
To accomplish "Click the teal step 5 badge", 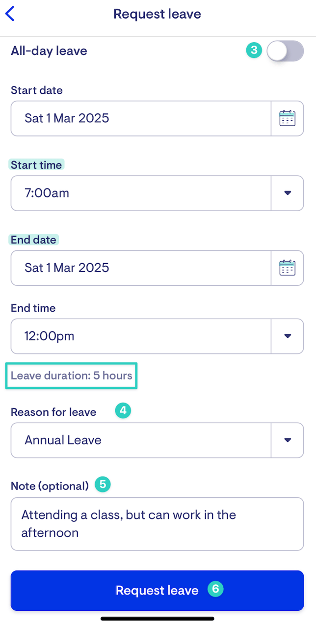I will pyautogui.click(x=103, y=485).
